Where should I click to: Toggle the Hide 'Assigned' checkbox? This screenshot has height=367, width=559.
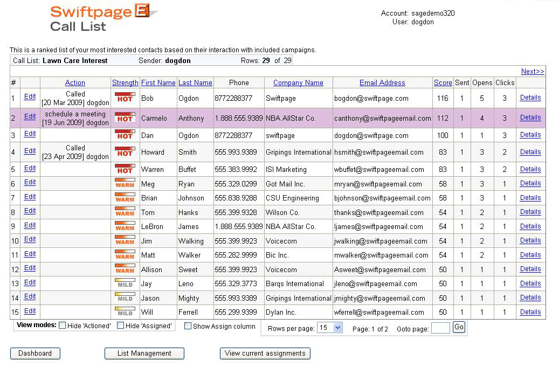click(121, 326)
